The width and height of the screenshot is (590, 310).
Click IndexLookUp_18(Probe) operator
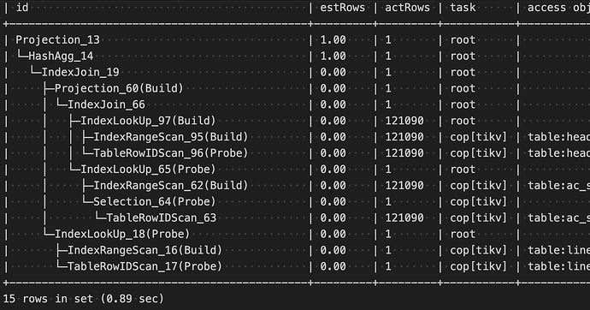[122, 235]
